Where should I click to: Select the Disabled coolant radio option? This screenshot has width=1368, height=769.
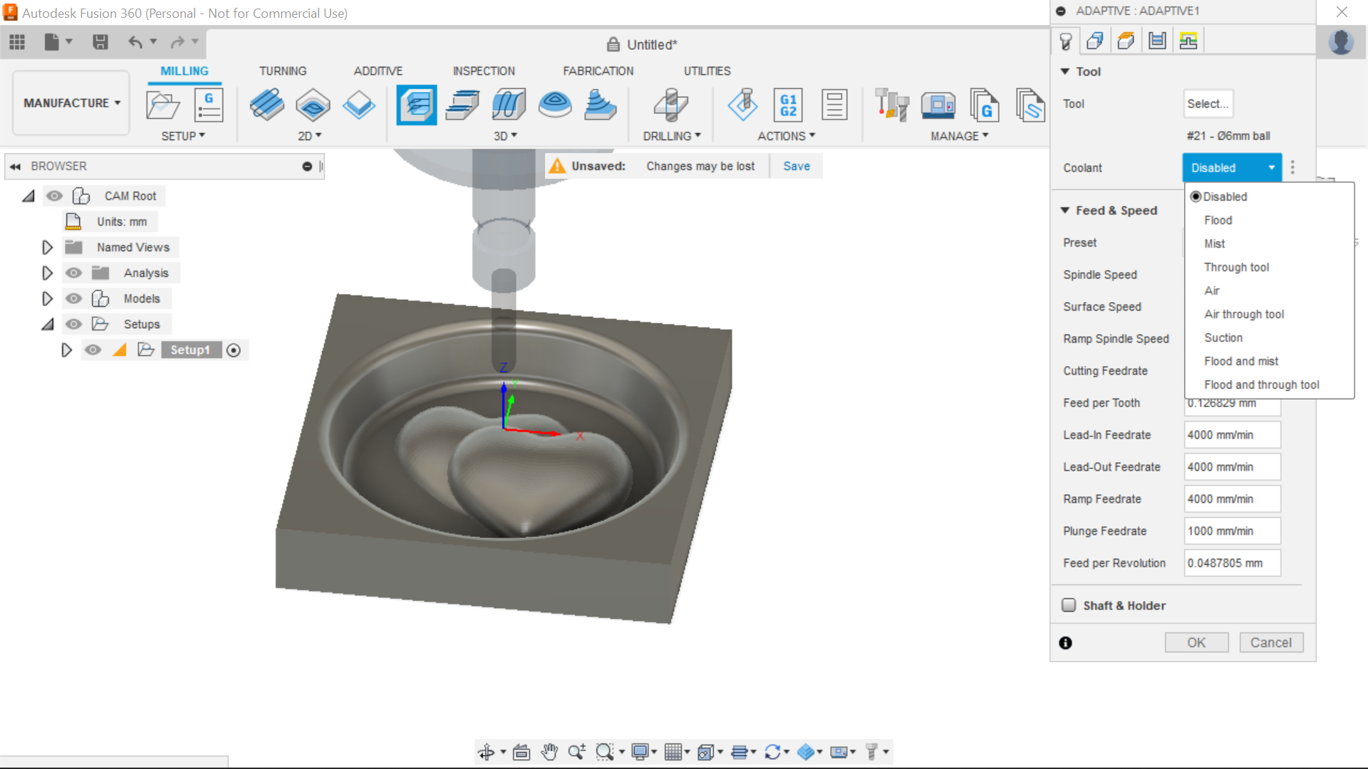click(1196, 197)
